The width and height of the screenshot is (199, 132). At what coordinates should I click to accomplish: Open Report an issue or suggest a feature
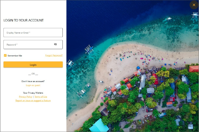[x=33, y=101]
